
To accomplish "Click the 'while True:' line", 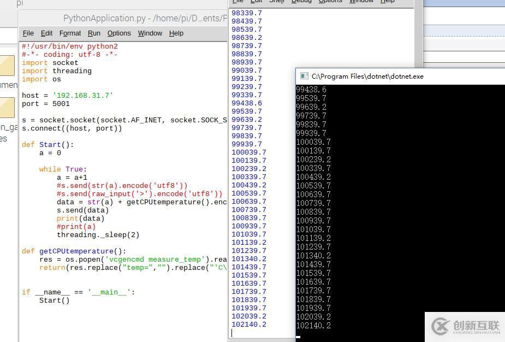I will (63, 169).
